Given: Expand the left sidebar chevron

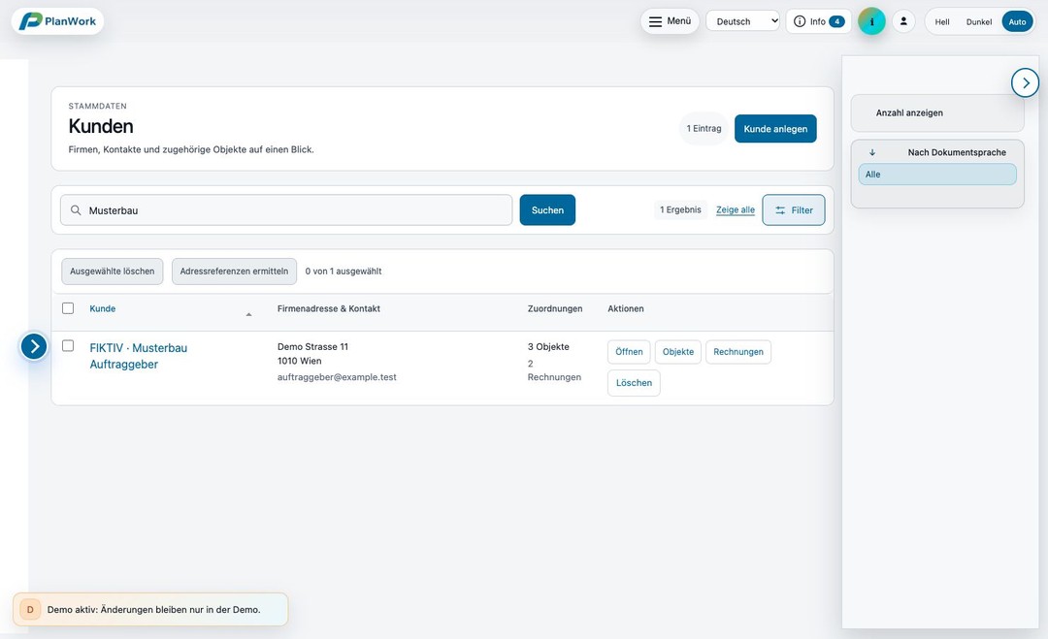Looking at the screenshot, I should click(x=34, y=346).
